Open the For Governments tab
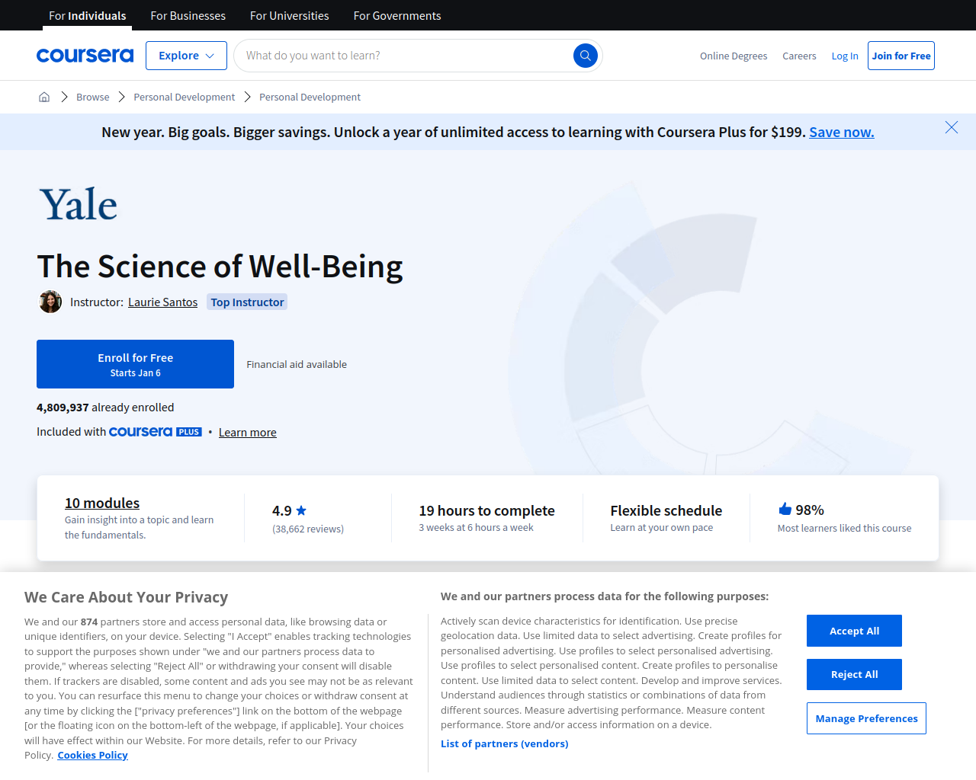 [397, 15]
